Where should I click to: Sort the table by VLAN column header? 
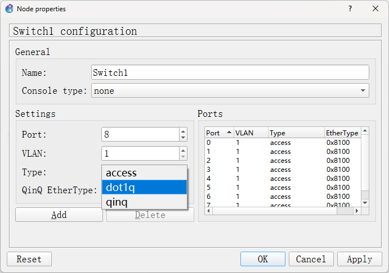click(x=251, y=133)
